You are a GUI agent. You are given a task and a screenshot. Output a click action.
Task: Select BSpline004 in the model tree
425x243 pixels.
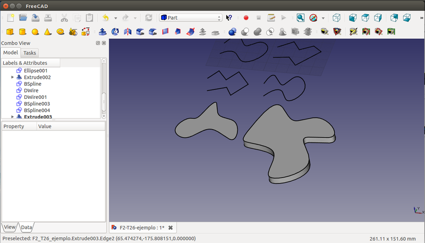pyautogui.click(x=37, y=110)
